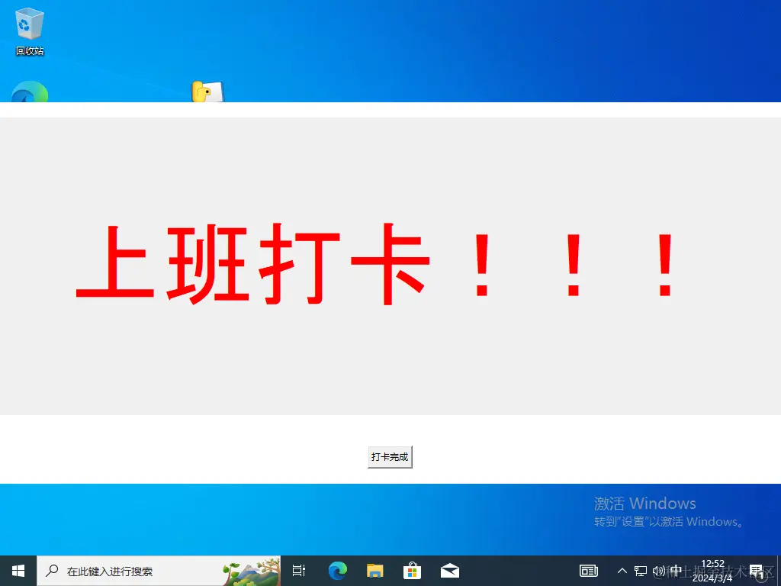Open the Mail app from the taskbar
Image resolution: width=781 pixels, height=586 pixels.
[x=450, y=571]
